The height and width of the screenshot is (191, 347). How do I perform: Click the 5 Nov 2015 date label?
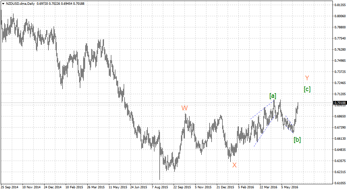click(204, 187)
